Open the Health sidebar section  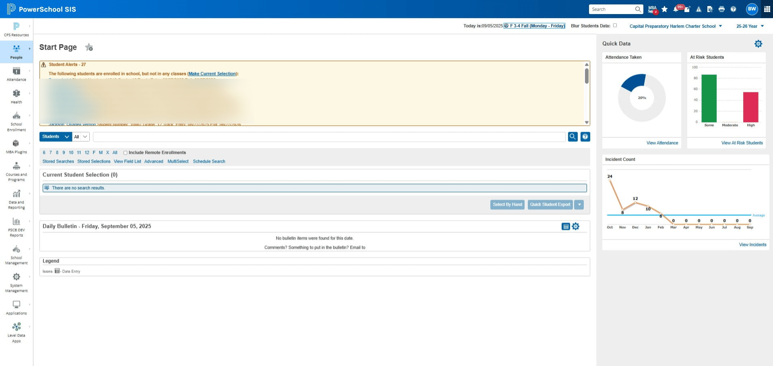[16, 97]
